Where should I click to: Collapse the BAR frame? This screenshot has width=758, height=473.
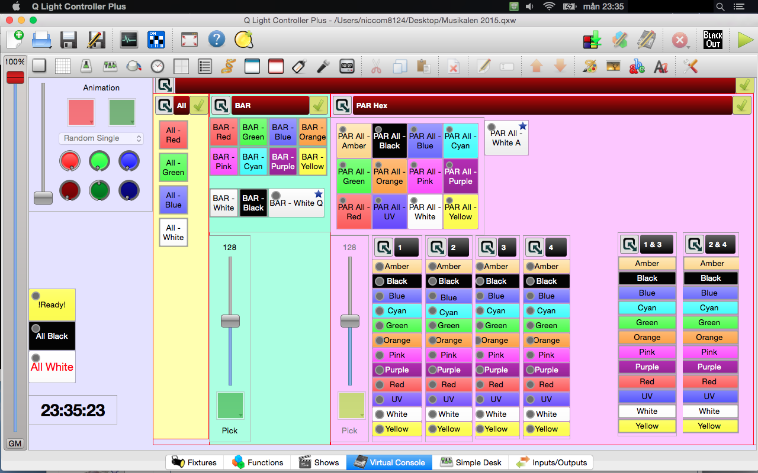pos(221,105)
